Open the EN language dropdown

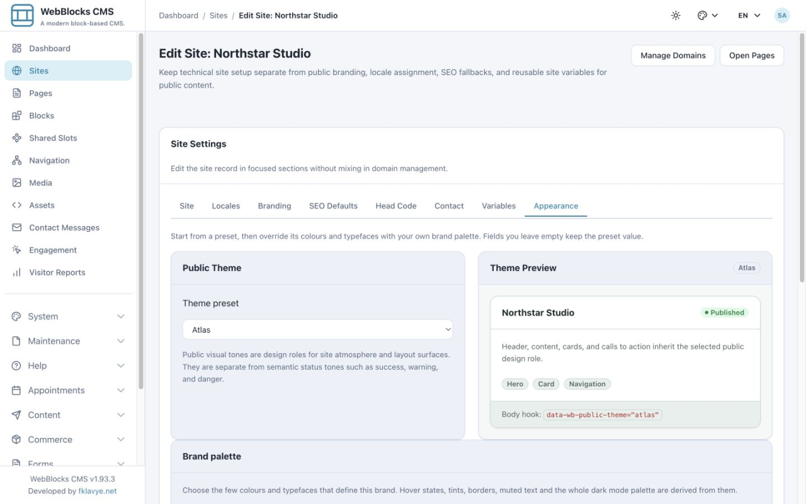click(749, 15)
